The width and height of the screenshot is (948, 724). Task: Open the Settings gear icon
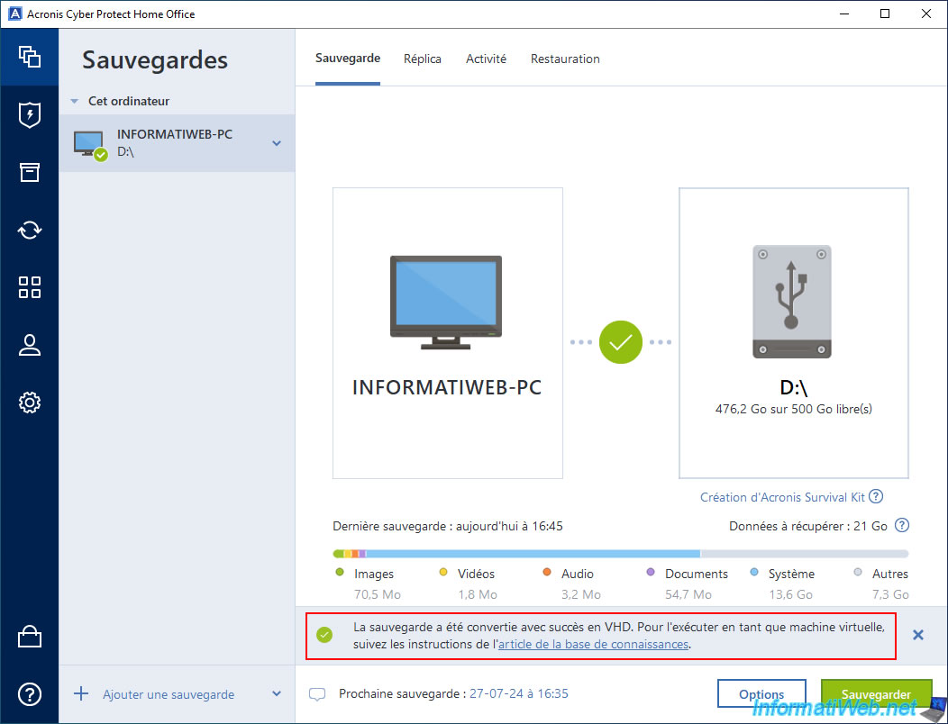[x=30, y=402]
